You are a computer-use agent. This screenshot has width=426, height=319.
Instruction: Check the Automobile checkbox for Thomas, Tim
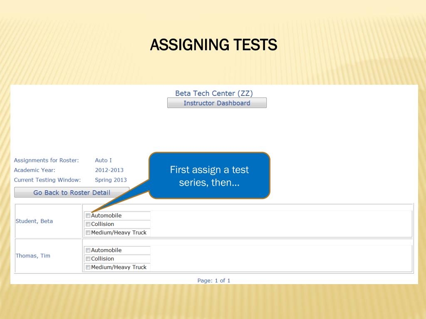(87, 250)
